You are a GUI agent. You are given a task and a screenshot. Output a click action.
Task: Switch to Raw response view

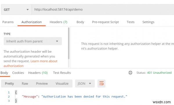tap(25, 84)
